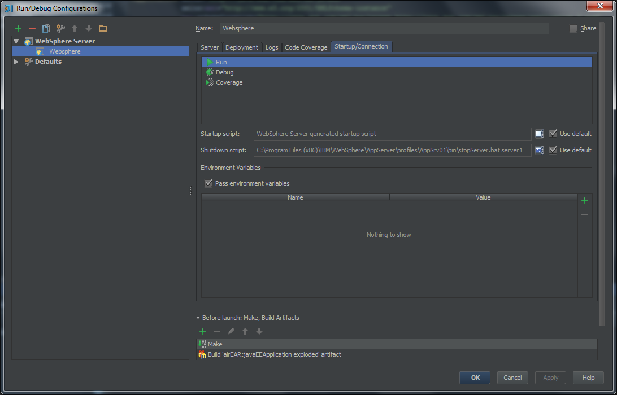Image resolution: width=617 pixels, height=395 pixels.
Task: Open startup script editor icon
Action: 540,134
